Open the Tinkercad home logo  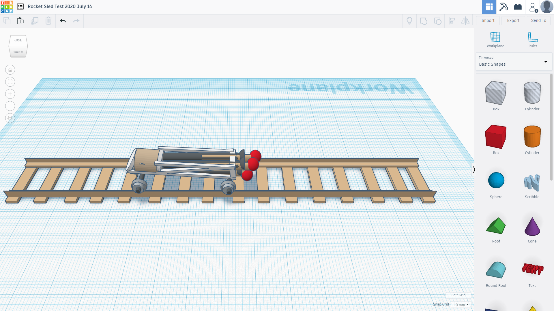click(x=7, y=7)
